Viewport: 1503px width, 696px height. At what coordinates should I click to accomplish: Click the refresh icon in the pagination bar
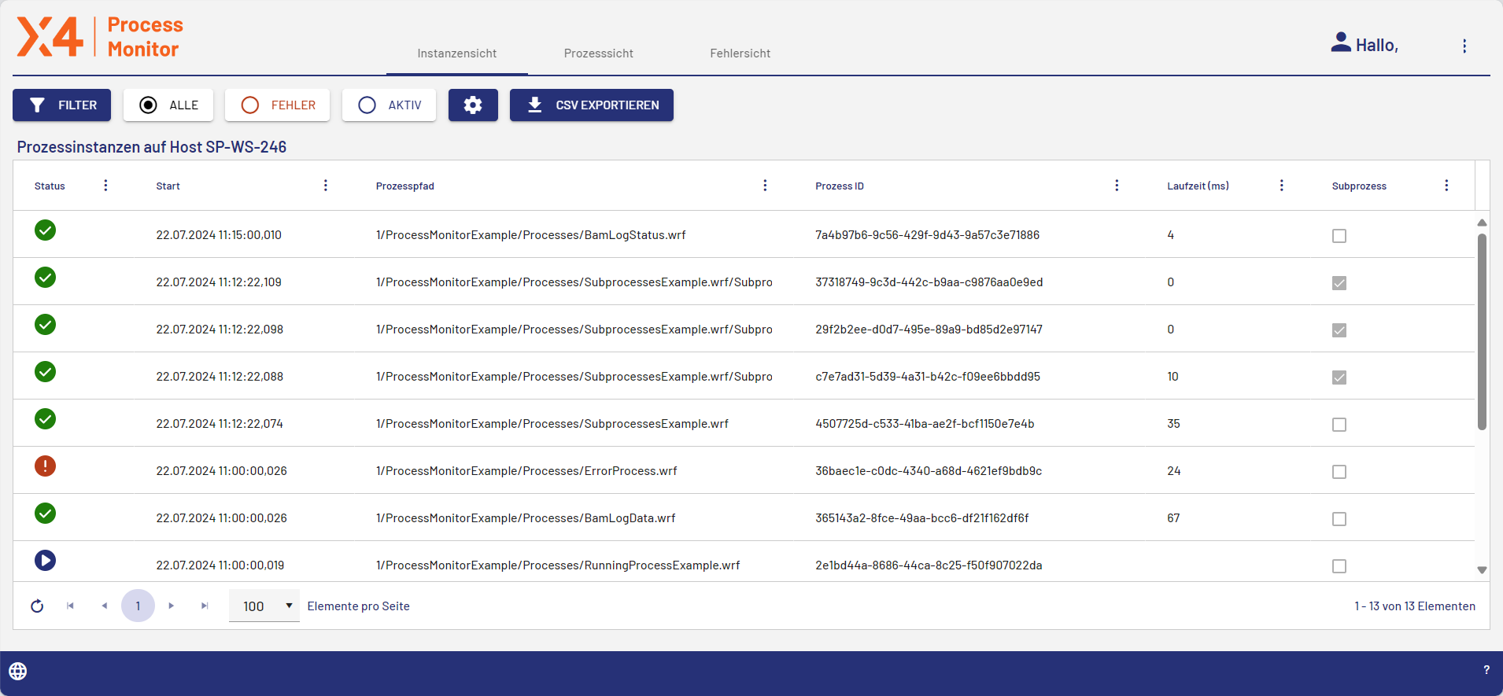(x=37, y=606)
